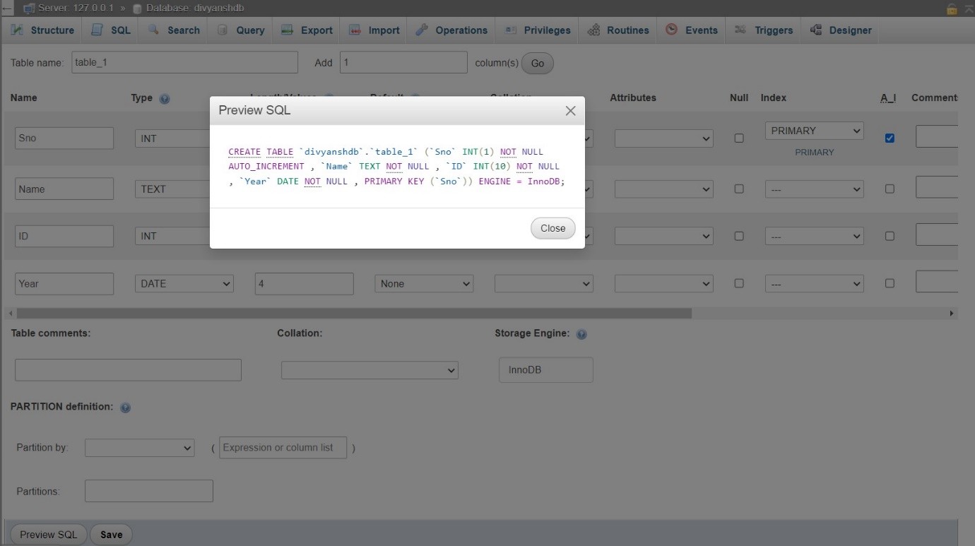The width and height of the screenshot is (975, 546).
Task: Click help icon beside PARTITION definition
Action: tap(125, 408)
